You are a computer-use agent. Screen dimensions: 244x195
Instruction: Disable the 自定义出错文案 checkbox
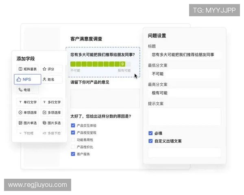[150, 141]
